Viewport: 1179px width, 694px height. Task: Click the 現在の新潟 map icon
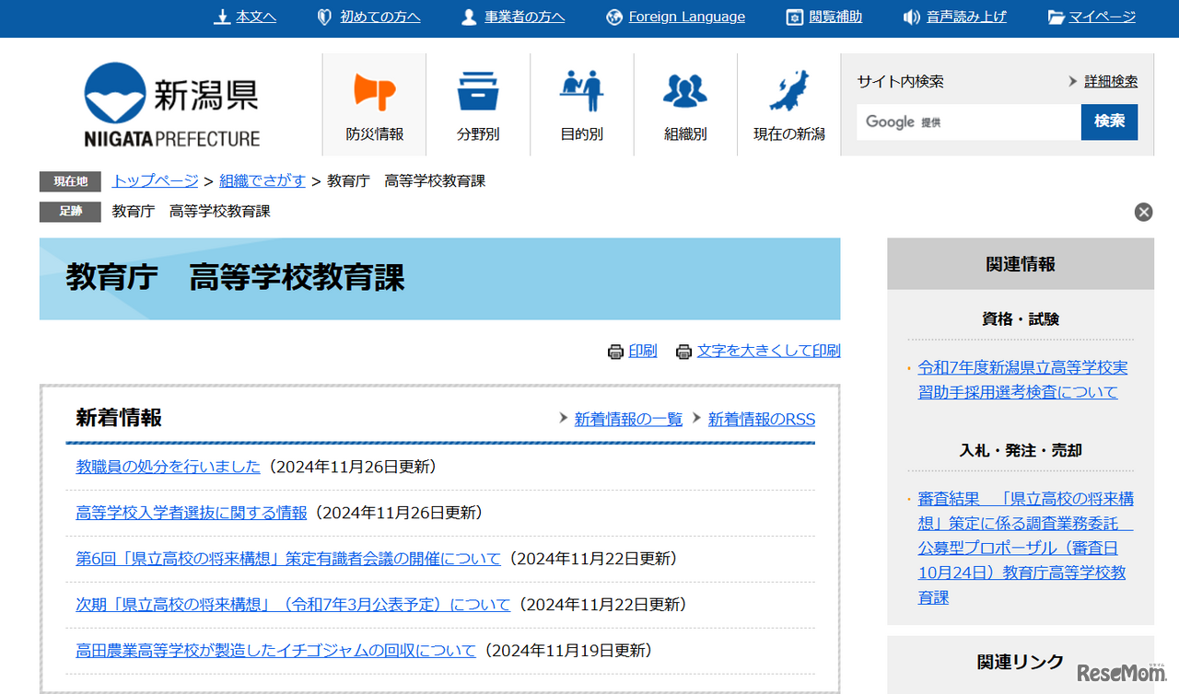point(788,101)
